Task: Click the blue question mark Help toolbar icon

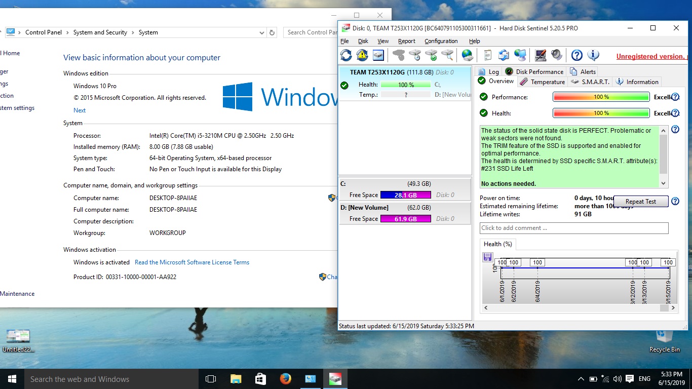Action: click(x=576, y=55)
